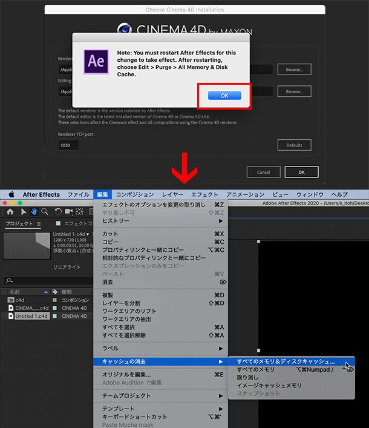Choose 消去 in Edit menu

(161, 282)
